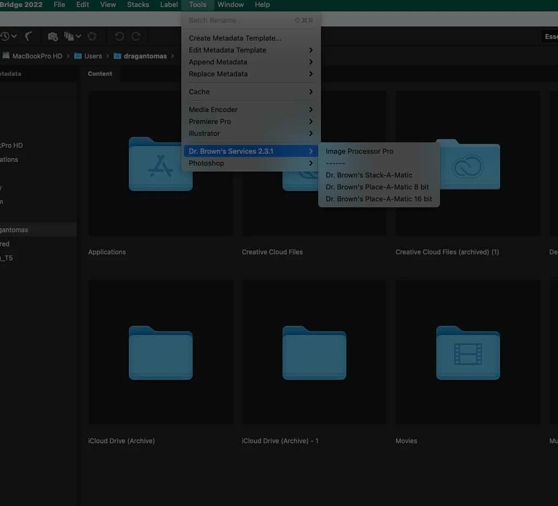Select the iCloud Drive (Archive) folder thumbnail

161,353
